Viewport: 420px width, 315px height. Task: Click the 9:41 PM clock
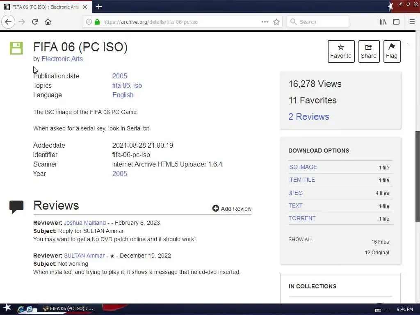(405, 309)
